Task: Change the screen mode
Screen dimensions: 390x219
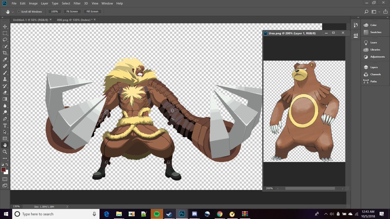Action: 5,186
